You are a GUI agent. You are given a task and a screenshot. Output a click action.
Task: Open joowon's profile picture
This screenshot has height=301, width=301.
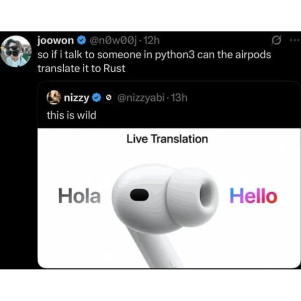point(16,51)
